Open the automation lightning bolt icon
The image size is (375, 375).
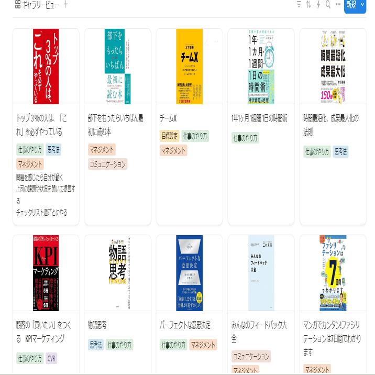click(x=318, y=4)
